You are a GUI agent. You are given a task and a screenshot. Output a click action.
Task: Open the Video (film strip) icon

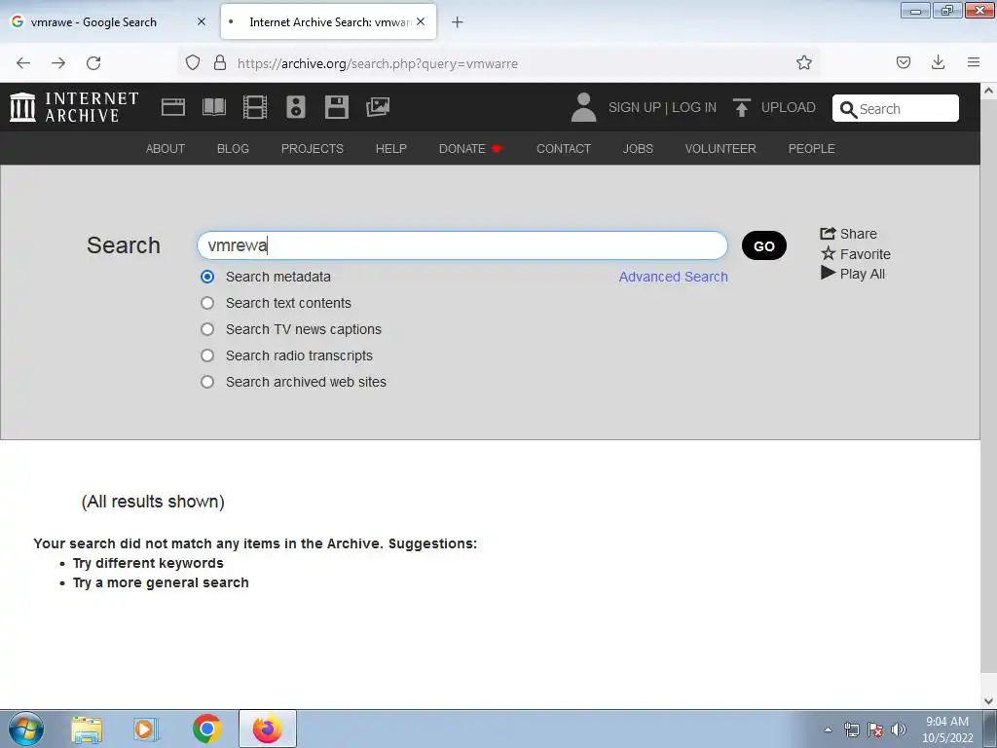coord(255,107)
